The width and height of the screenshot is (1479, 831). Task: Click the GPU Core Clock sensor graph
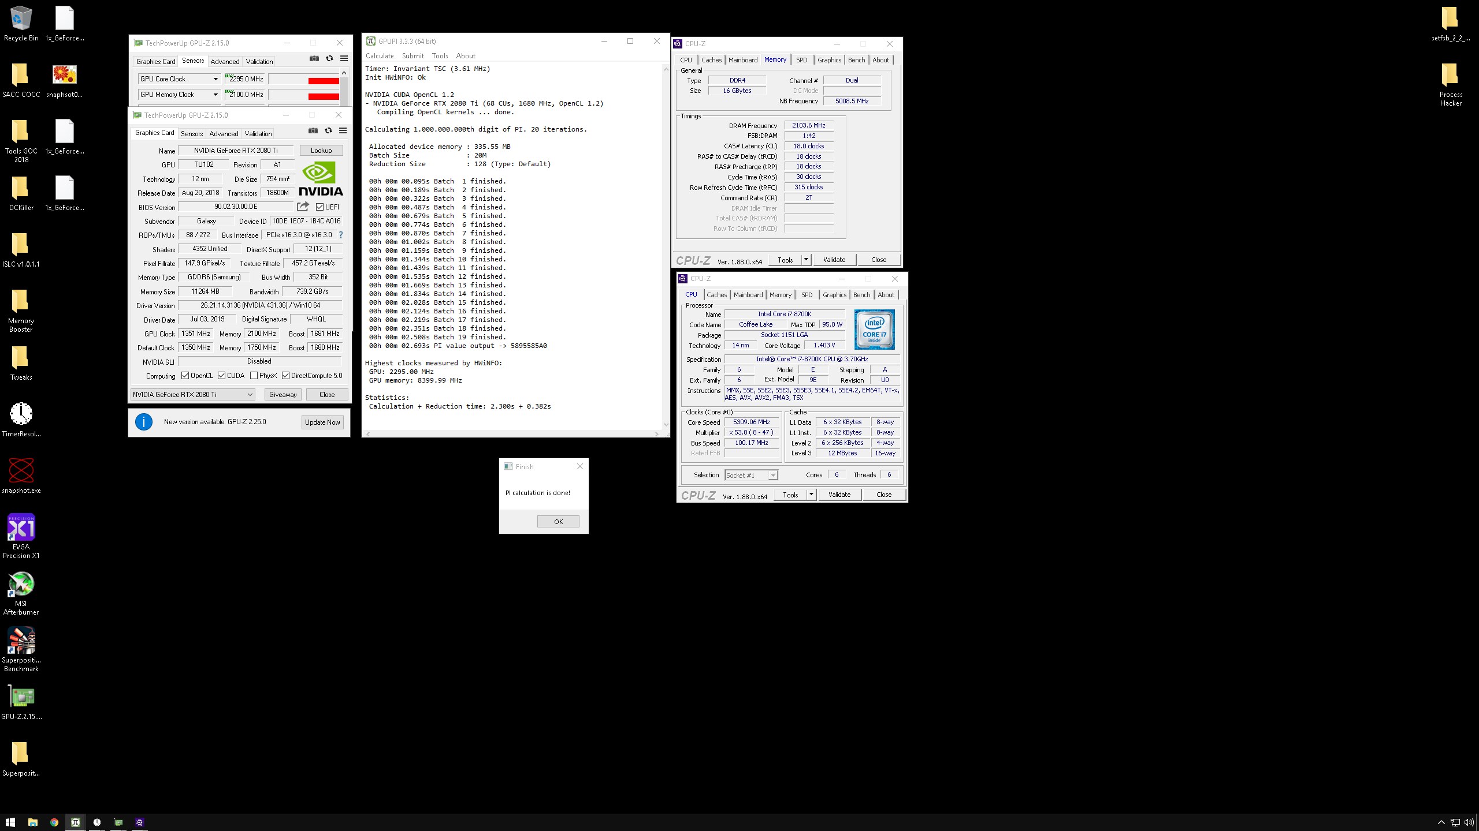click(304, 79)
